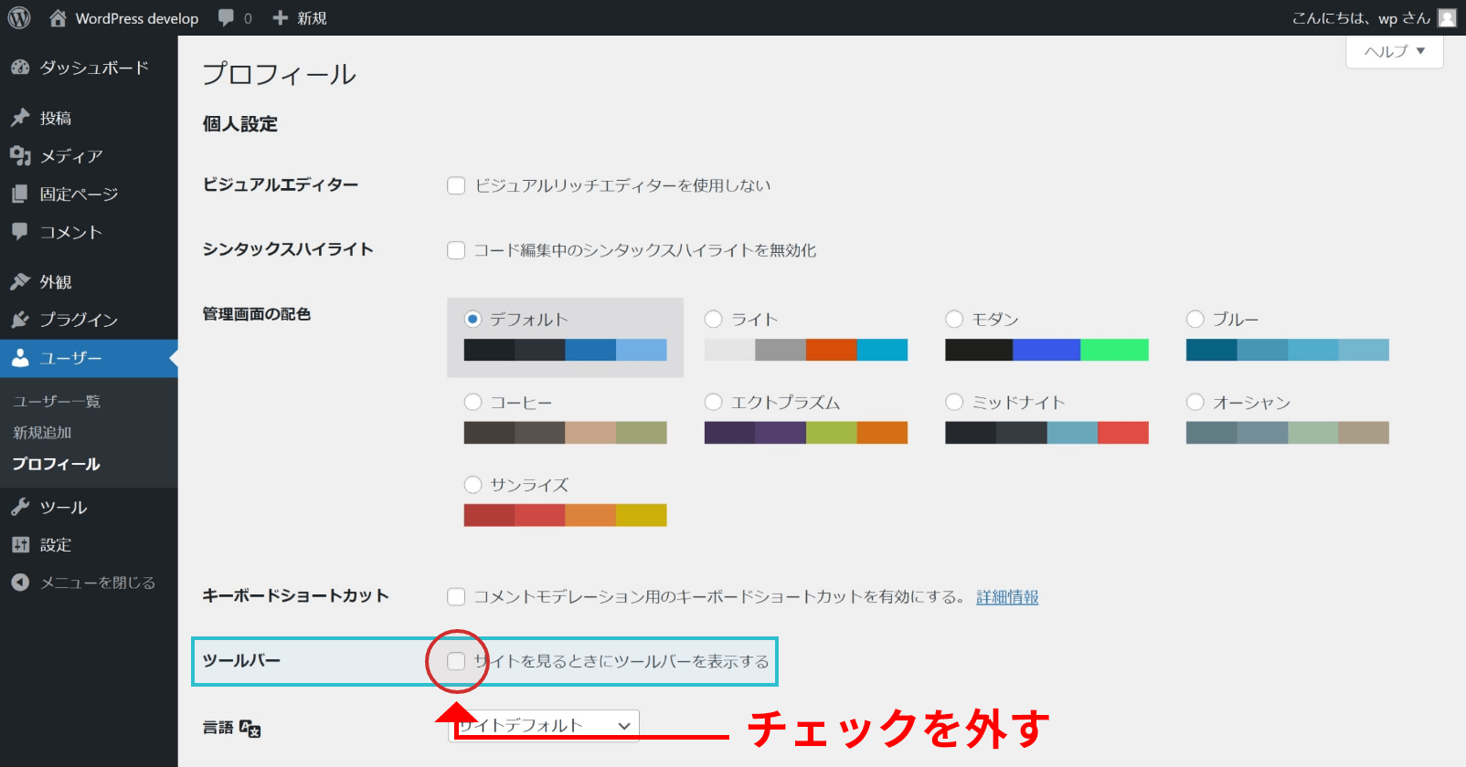Click the ツール menu label
1466x767 pixels.
tap(63, 507)
